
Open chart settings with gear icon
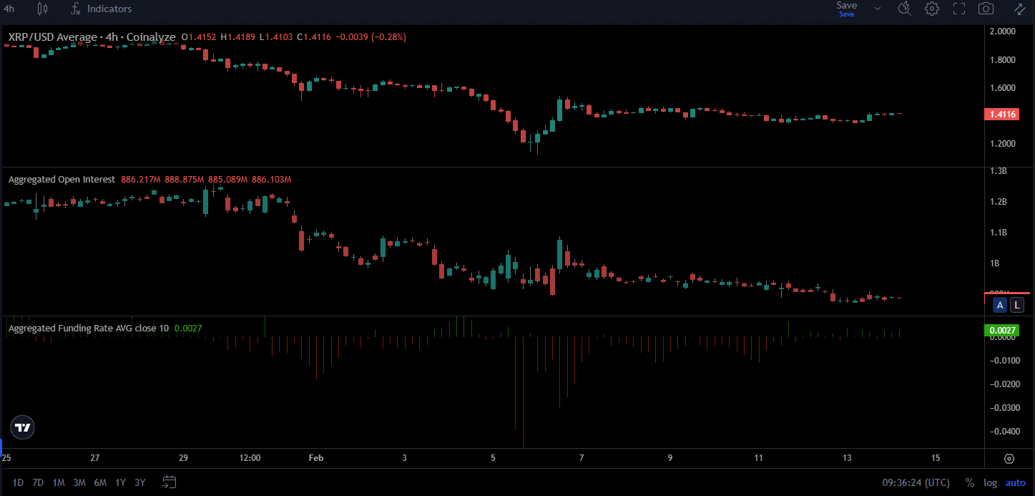pyautogui.click(x=931, y=9)
